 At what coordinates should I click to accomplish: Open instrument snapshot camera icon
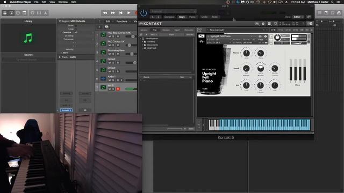pos(260,36)
